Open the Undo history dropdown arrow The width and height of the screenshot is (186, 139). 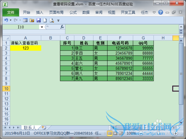[x=10, y=20]
